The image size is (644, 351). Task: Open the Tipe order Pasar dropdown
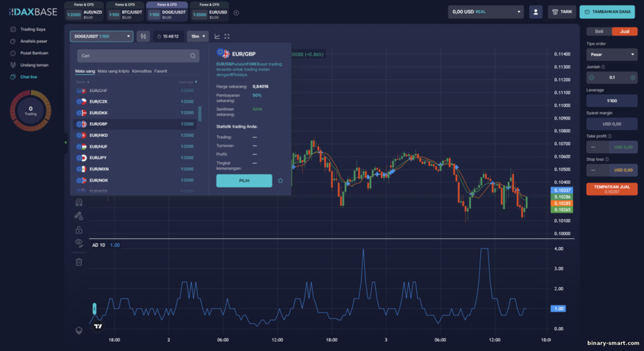tap(612, 54)
